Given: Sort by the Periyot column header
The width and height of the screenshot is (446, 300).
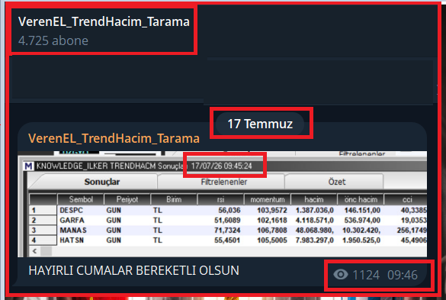Looking at the screenshot, I should [x=127, y=199].
